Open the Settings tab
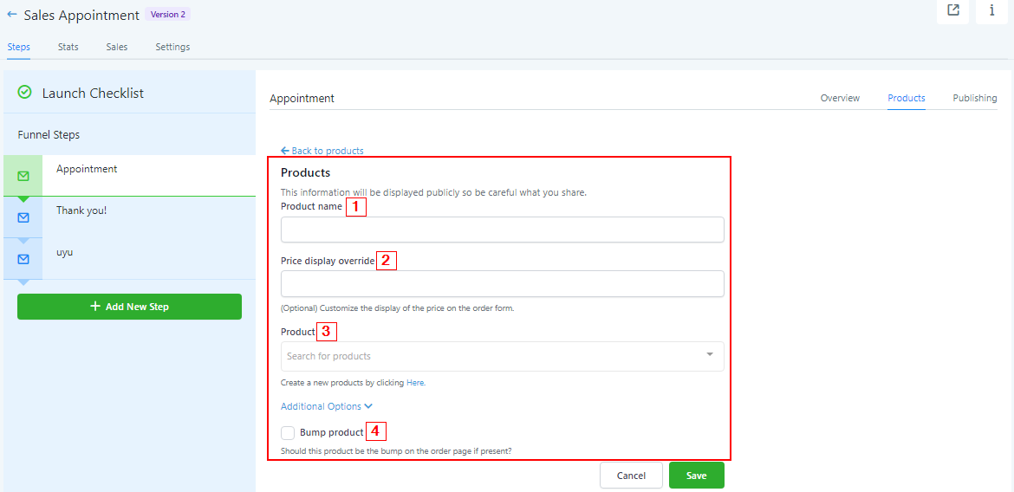The width and height of the screenshot is (1014, 492). 172,47
